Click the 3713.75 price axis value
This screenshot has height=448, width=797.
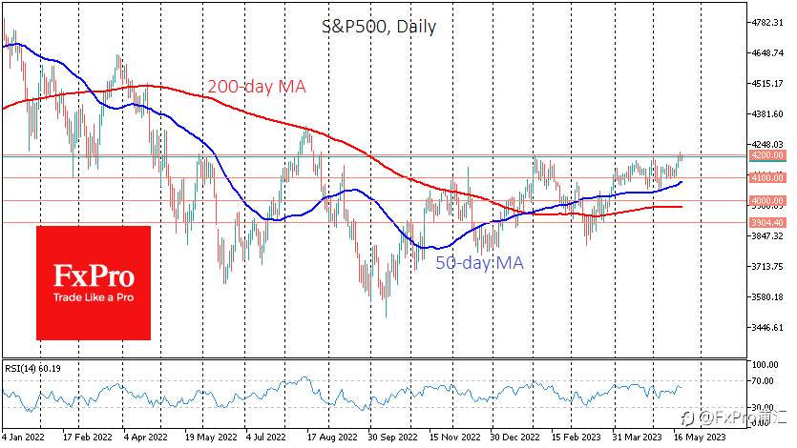click(x=767, y=266)
